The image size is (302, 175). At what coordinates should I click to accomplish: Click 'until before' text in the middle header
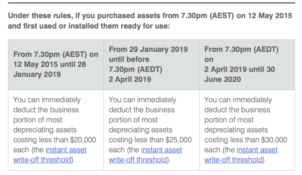coord(129,59)
